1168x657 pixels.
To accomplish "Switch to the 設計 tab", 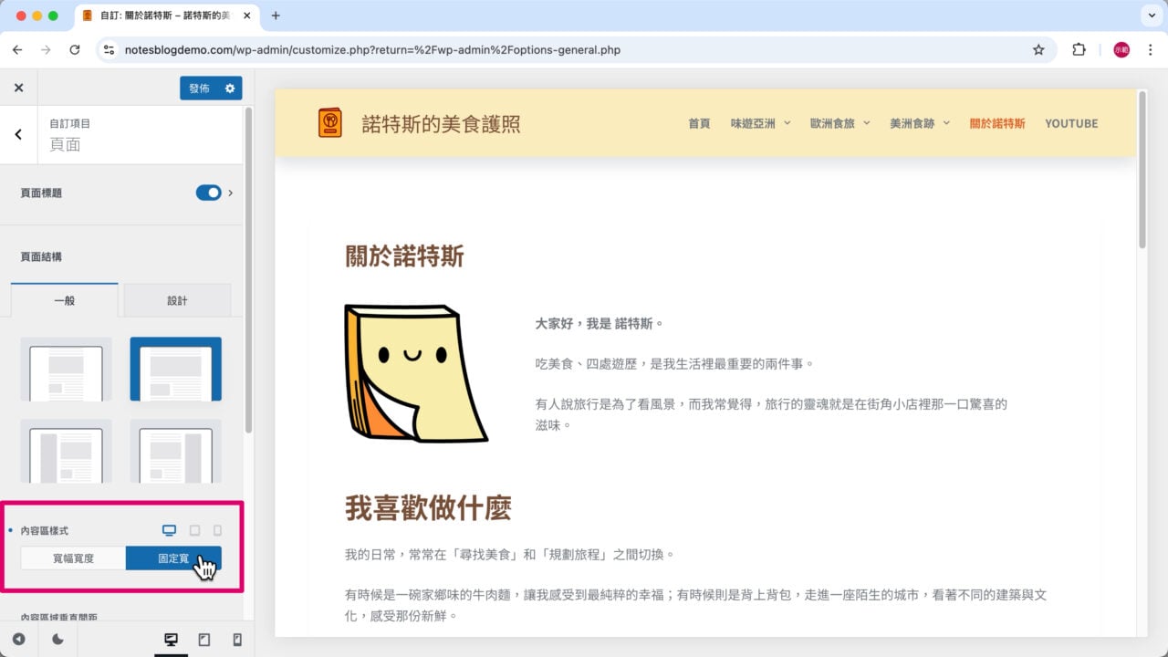I will tap(177, 300).
